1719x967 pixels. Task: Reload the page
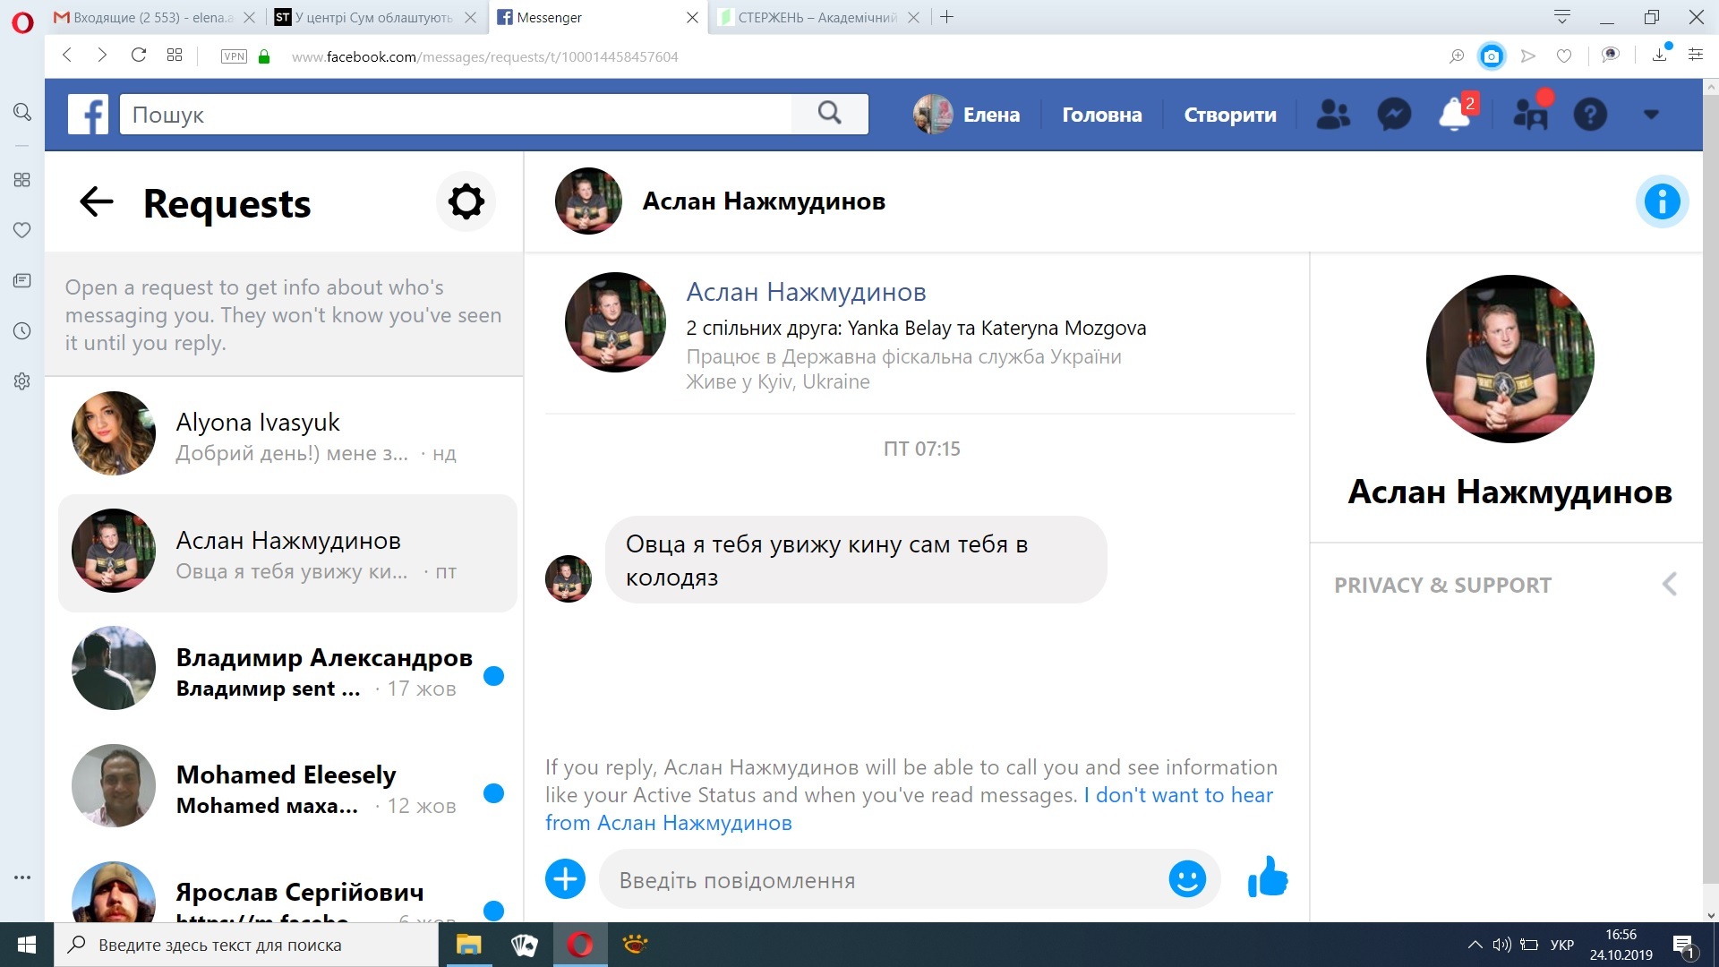(x=138, y=56)
